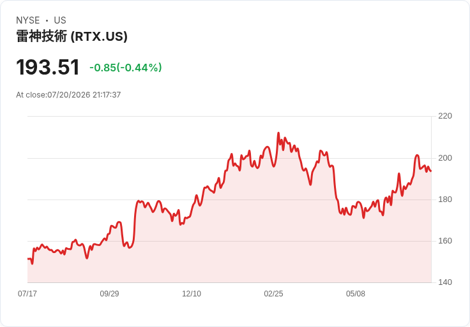470x327 pixels.
Task: Click the 12/10 date axis label
Action: (192, 293)
